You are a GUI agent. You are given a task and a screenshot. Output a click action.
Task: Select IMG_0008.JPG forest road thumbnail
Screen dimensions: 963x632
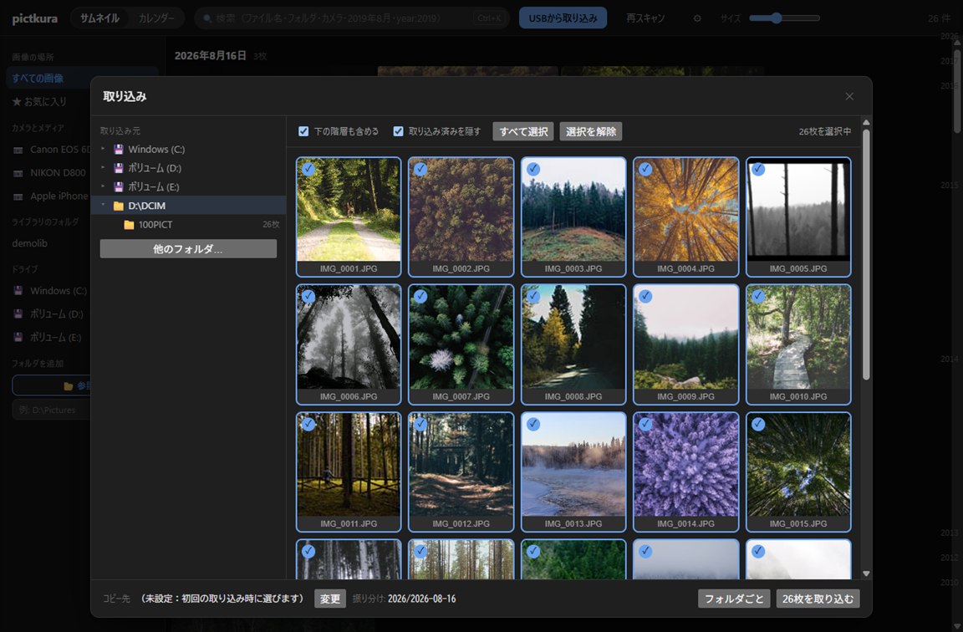coord(573,344)
